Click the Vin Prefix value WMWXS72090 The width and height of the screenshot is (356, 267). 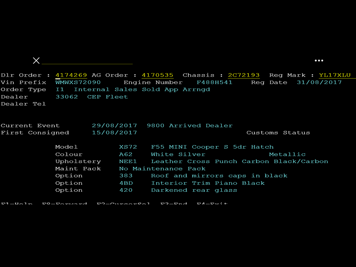coord(78,82)
